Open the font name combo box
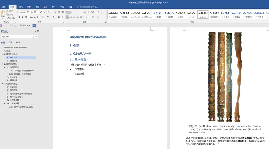 (24, 12)
